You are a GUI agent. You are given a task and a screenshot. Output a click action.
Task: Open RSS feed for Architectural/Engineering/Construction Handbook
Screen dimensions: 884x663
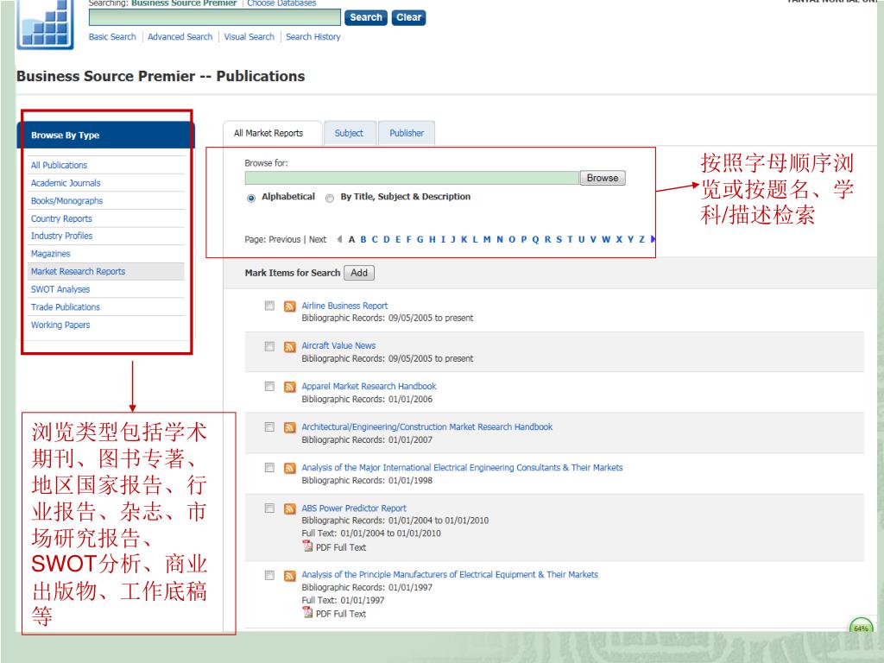coord(290,427)
